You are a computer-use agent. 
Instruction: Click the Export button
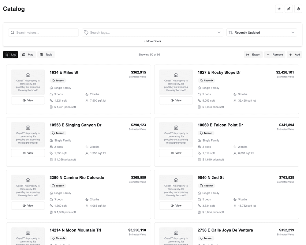[253, 55]
